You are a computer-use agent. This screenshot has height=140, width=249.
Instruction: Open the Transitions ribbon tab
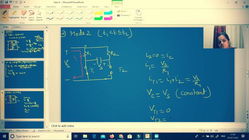click(51, 7)
